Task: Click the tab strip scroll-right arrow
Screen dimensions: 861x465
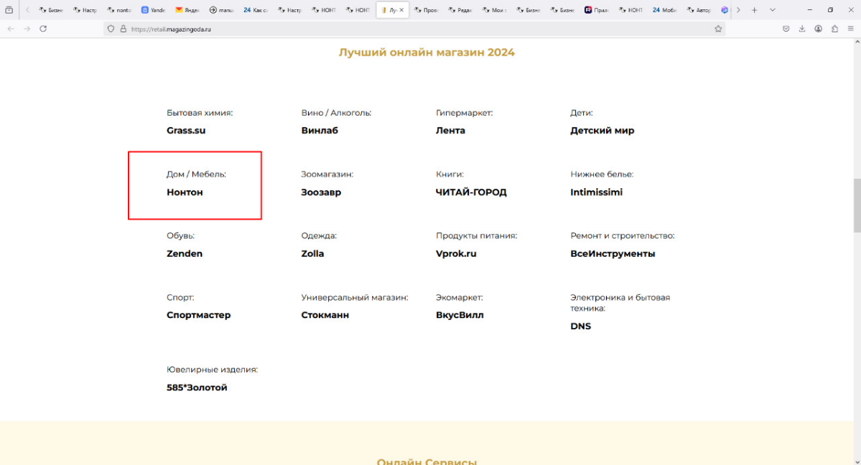Action: pos(738,10)
